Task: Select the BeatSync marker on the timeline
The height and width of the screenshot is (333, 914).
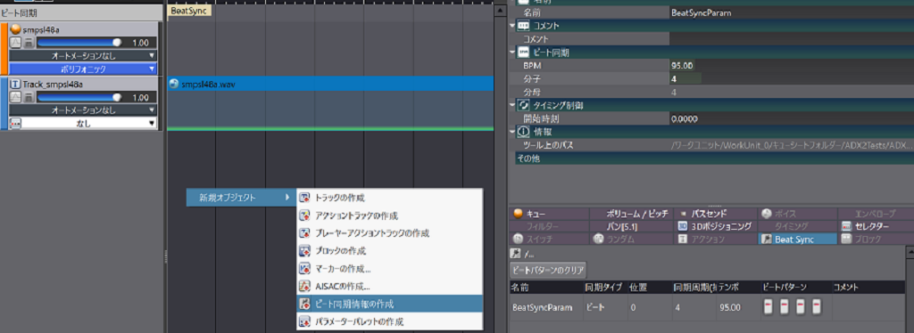Action: click(x=189, y=11)
